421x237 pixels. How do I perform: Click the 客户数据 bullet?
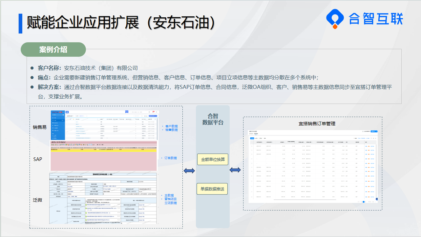click(171, 126)
